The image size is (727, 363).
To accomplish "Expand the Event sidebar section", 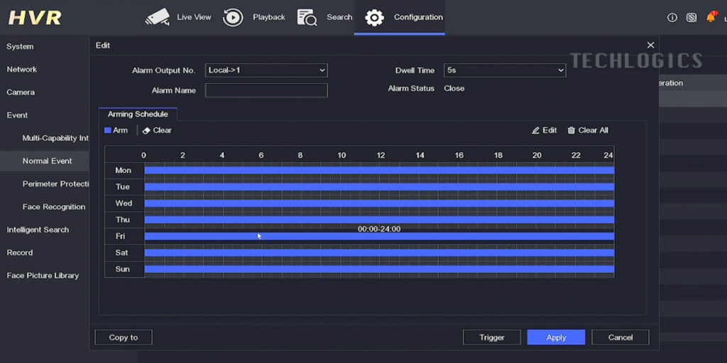I will pos(17,115).
